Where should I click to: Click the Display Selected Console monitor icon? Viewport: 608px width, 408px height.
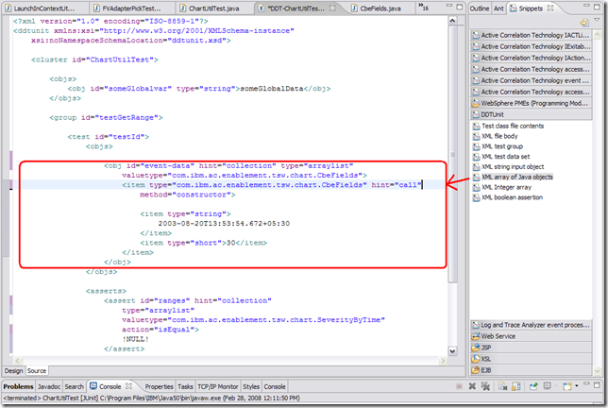pyautogui.click(x=547, y=386)
